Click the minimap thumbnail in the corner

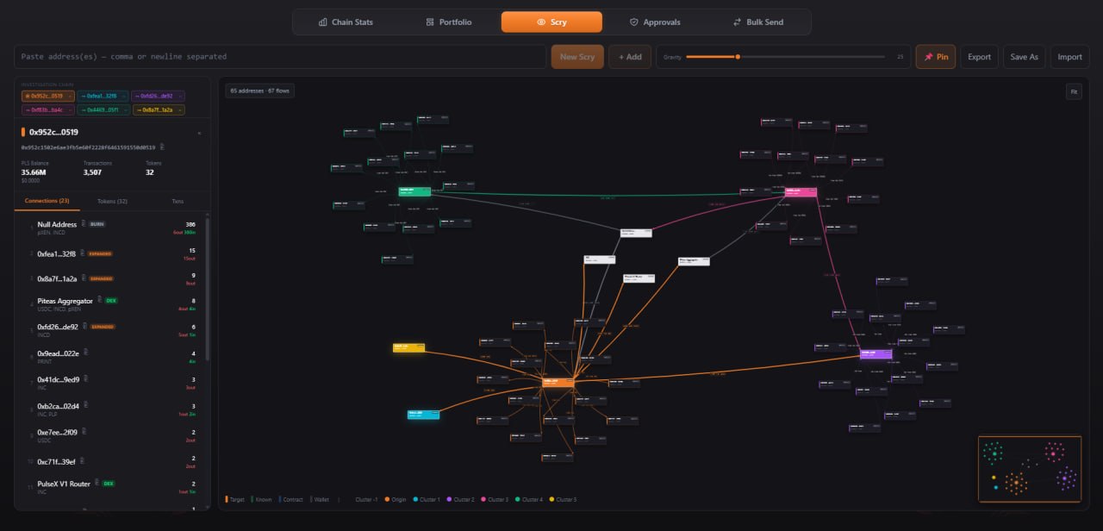click(1029, 468)
